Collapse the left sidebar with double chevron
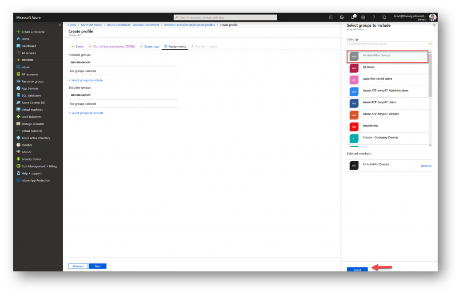 (60, 25)
